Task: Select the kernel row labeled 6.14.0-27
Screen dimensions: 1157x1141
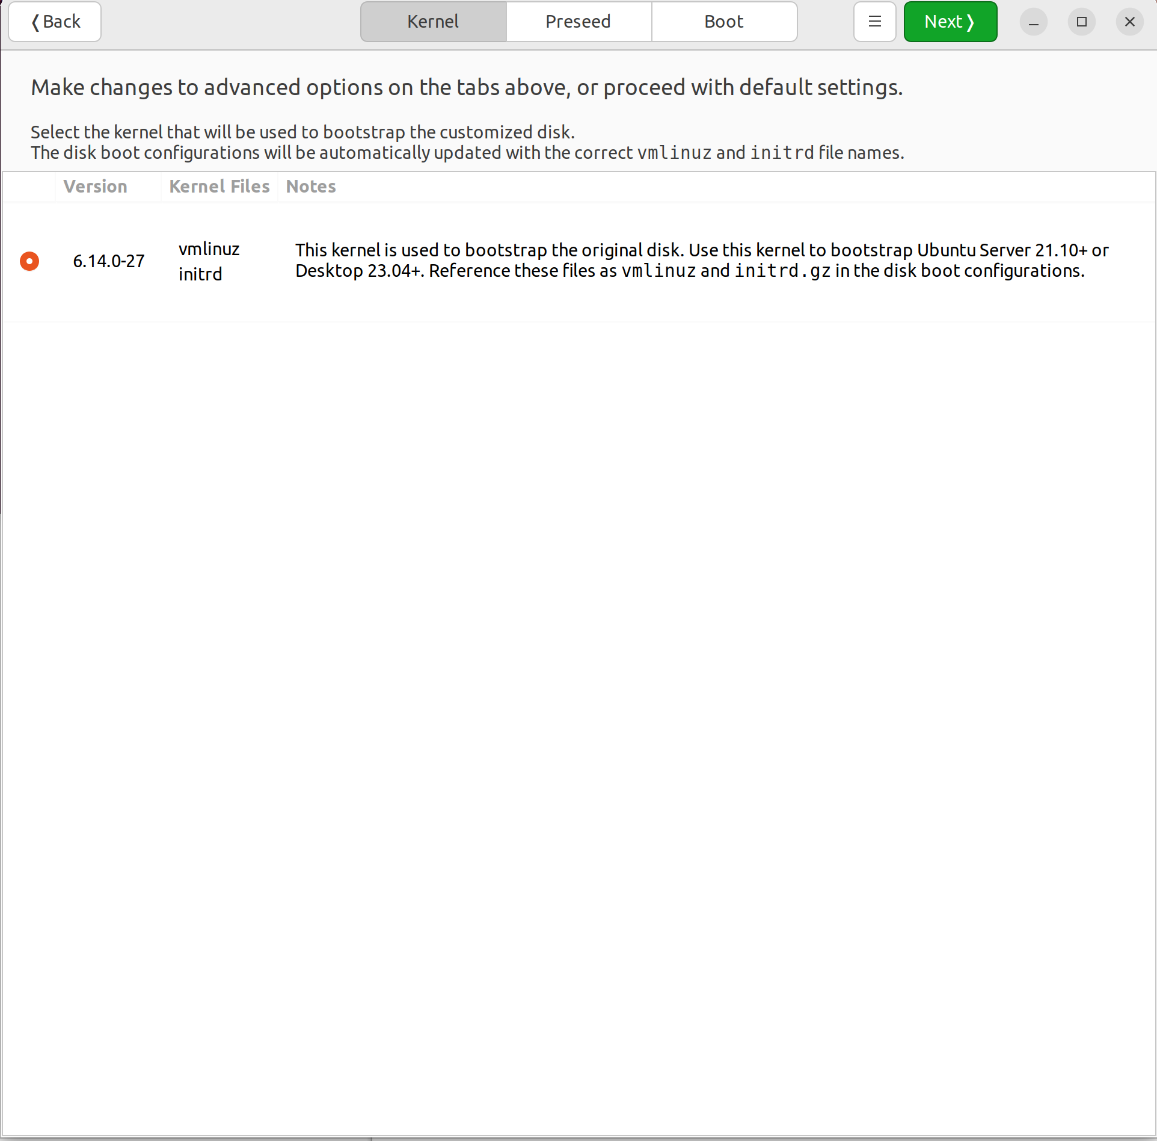Action: pos(109,261)
